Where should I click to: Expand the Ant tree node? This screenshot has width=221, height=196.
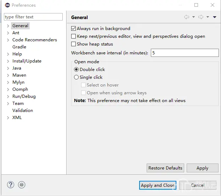click(x=8, y=33)
